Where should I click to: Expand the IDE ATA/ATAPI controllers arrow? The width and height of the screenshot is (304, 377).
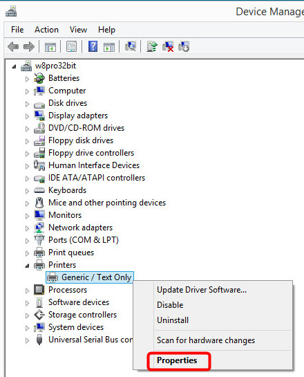point(27,178)
